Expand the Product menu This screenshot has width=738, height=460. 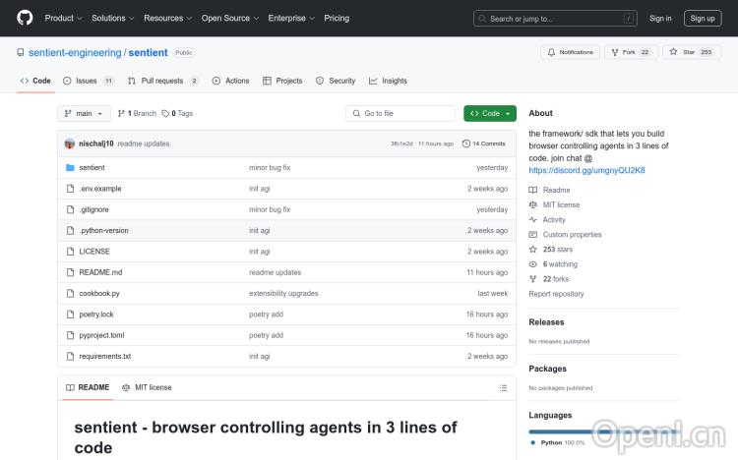(x=63, y=18)
